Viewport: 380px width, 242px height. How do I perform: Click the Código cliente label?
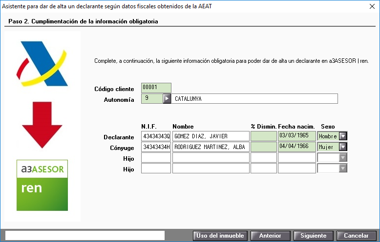tap(114, 89)
